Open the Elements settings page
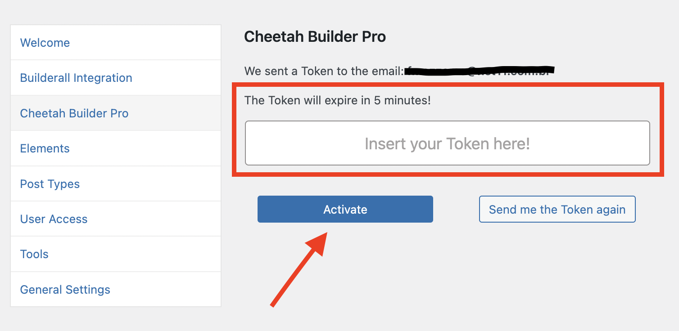 click(x=45, y=148)
